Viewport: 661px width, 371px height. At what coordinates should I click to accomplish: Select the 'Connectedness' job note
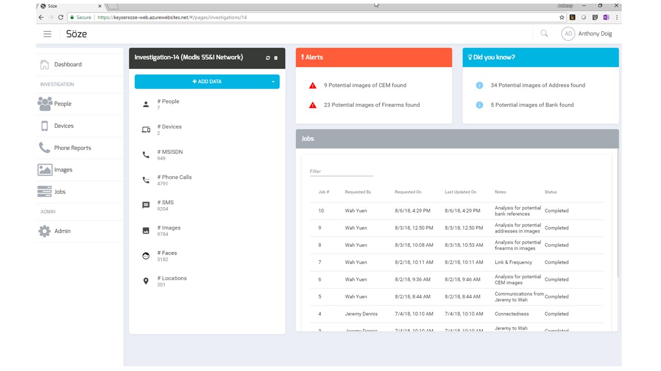click(512, 314)
